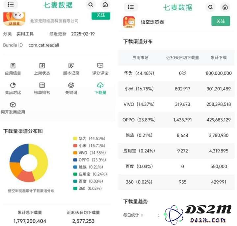Click the donut chart of download channels
This screenshot has width=237, height=226.
point(29,163)
